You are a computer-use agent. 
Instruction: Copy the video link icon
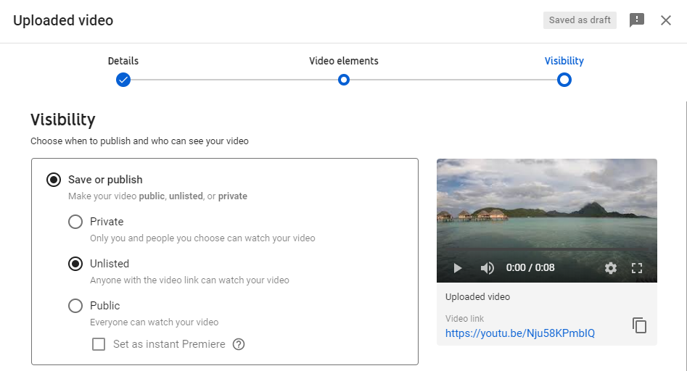coord(639,325)
